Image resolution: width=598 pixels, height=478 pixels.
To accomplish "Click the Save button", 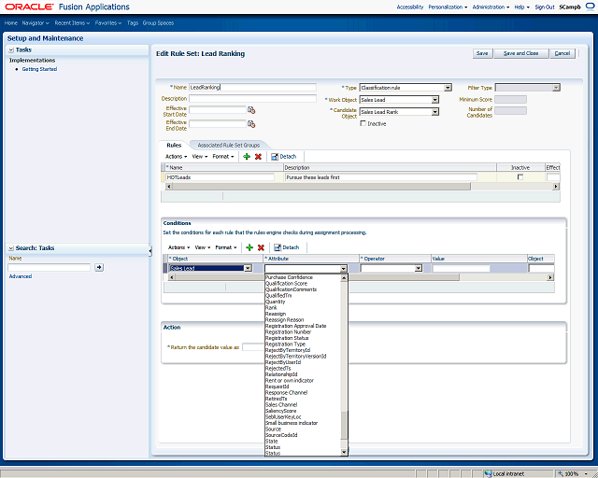I will pyautogui.click(x=482, y=53).
